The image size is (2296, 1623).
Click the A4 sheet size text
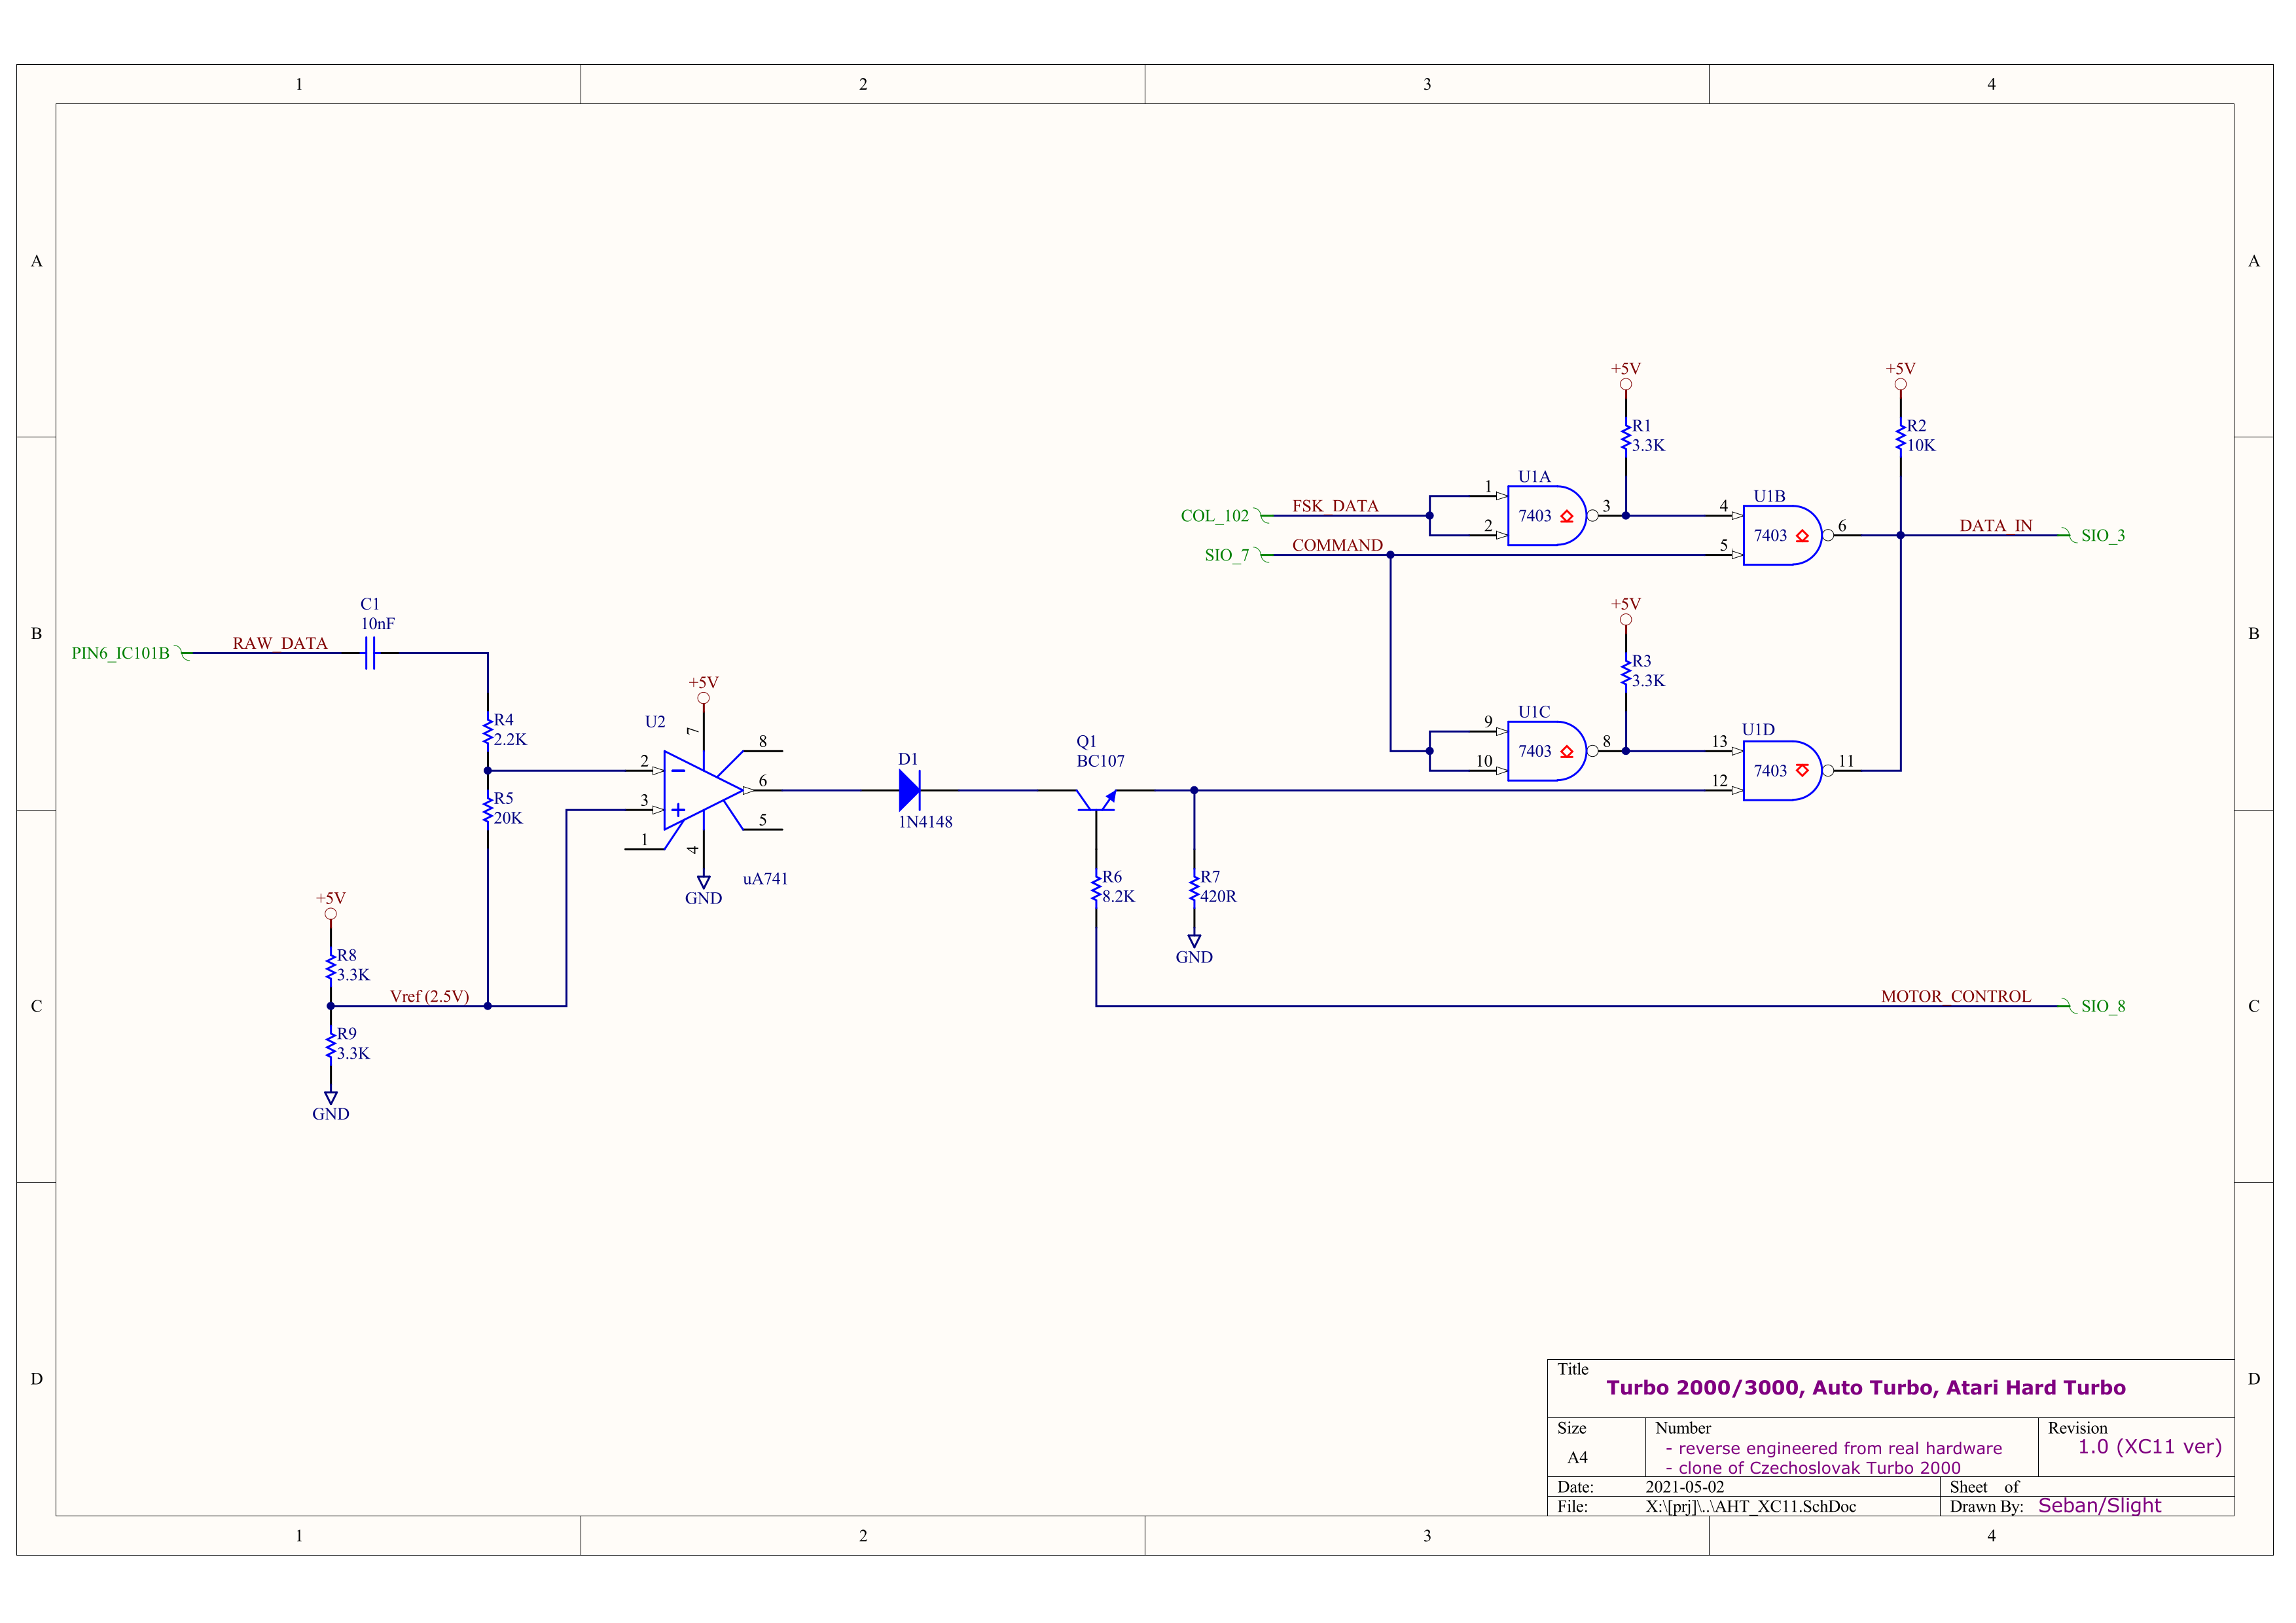tap(1577, 1457)
